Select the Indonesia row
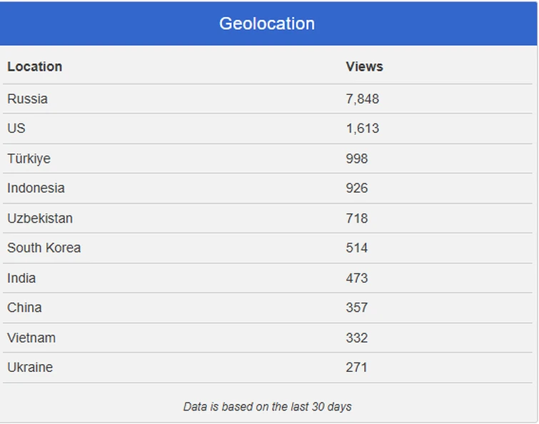Viewport: 539px width, 424px height. coord(268,188)
